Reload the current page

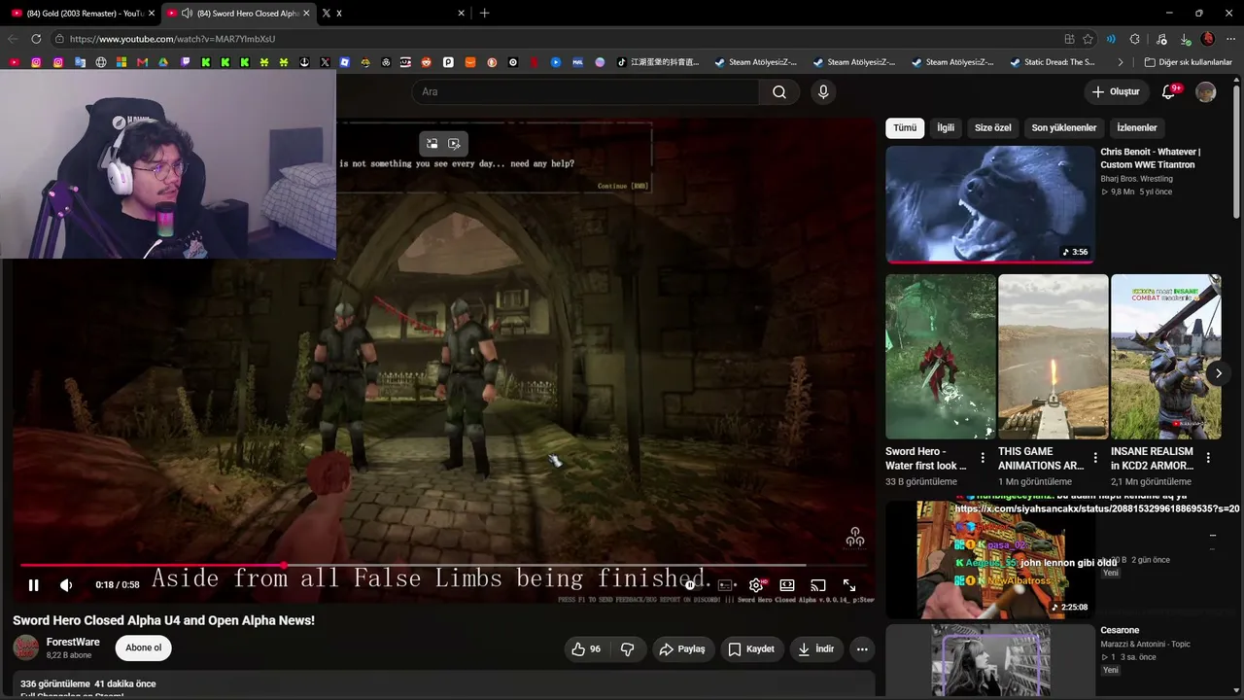click(x=36, y=39)
